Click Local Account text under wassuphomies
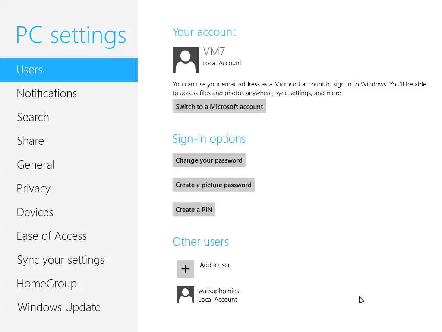The height and width of the screenshot is (332, 442). click(218, 300)
